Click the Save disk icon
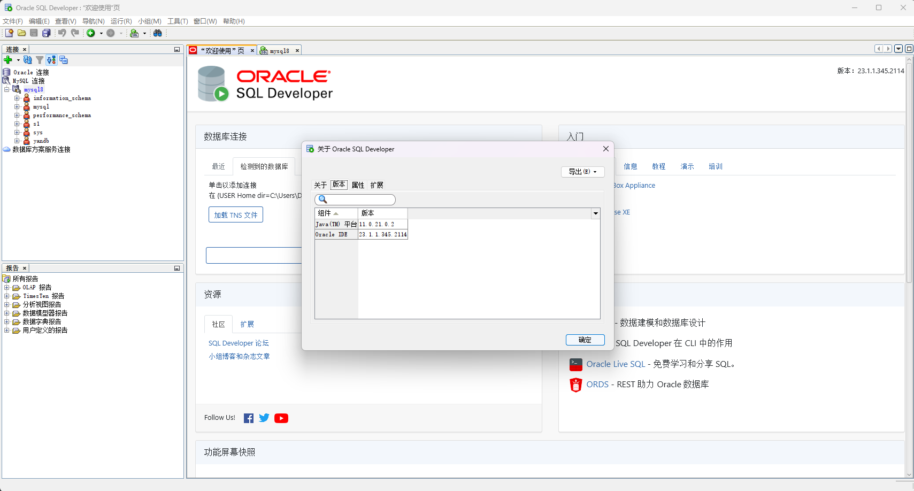 pos(34,33)
